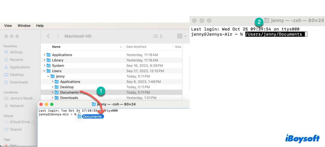Select Network under Locations

14,106
